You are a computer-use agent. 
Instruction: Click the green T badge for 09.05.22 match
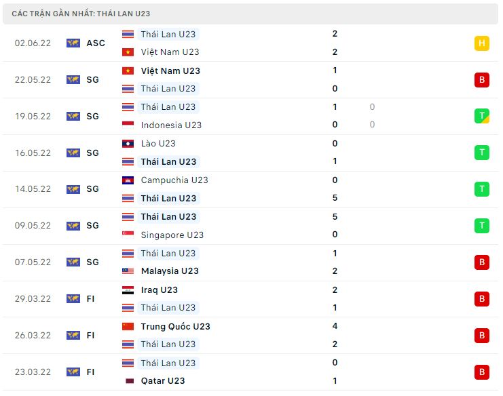click(x=481, y=226)
